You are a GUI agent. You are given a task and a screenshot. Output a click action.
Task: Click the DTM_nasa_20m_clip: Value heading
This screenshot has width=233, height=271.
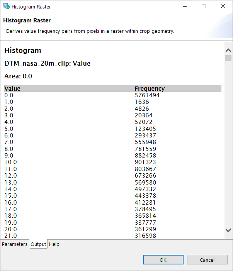point(47,63)
